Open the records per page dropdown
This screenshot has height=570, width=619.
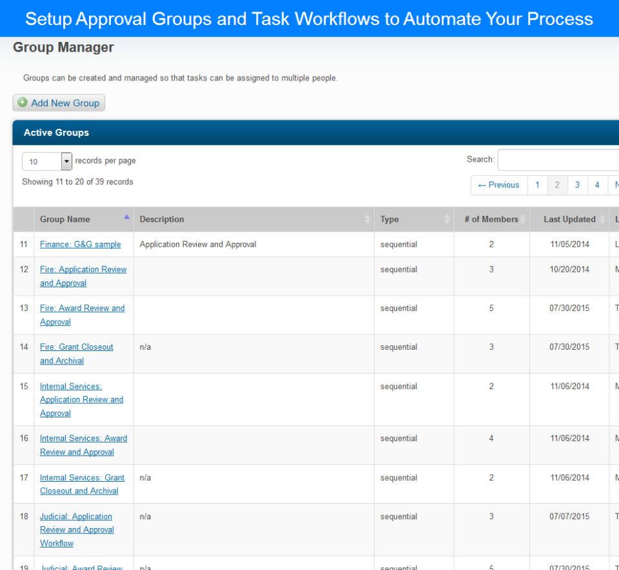66,161
